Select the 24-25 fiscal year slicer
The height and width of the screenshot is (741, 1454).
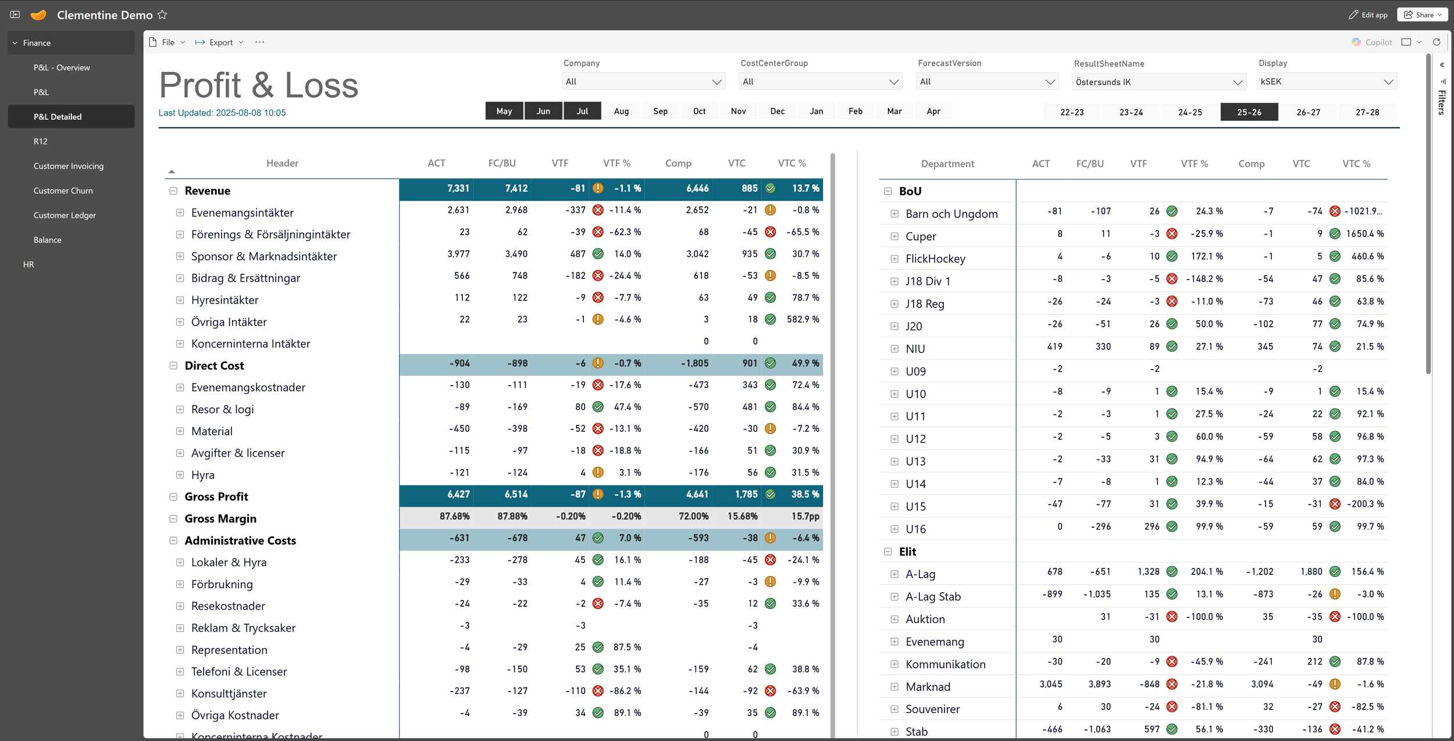pyautogui.click(x=1190, y=112)
